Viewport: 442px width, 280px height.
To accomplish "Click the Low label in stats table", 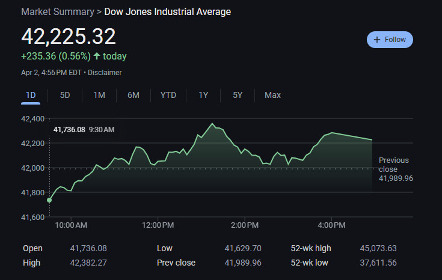I will pyautogui.click(x=165, y=248).
